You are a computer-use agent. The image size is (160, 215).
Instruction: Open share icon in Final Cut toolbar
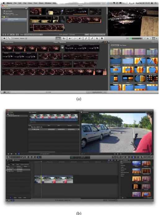click(x=151, y=157)
